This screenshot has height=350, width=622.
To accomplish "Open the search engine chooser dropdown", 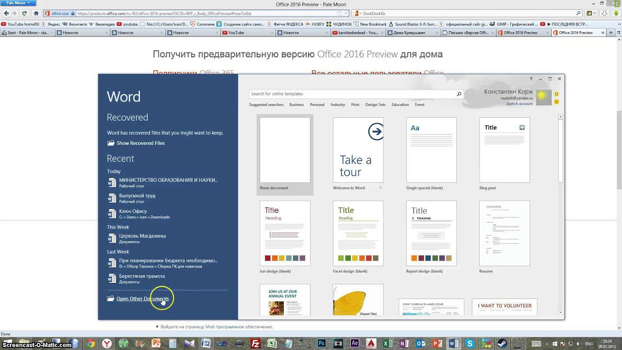I will click(x=359, y=14).
